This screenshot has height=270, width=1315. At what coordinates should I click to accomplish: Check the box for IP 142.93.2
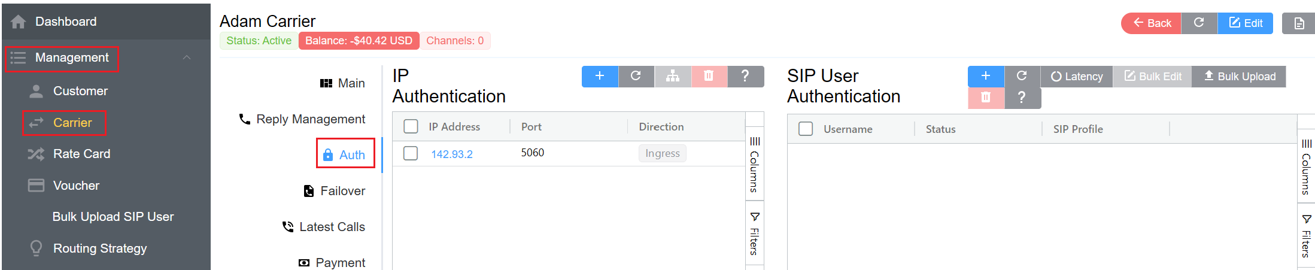[411, 153]
